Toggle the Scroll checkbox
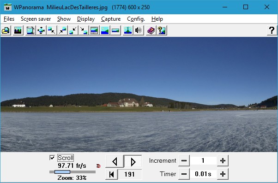The image size is (278, 183). point(52,158)
